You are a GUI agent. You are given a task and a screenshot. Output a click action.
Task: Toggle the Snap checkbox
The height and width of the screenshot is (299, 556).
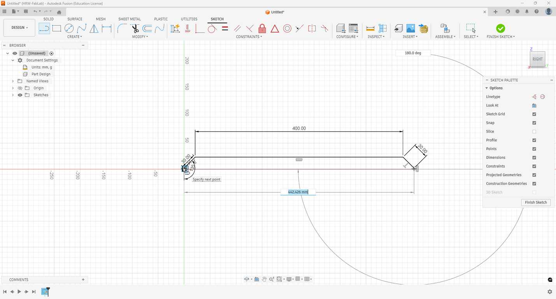click(534, 123)
